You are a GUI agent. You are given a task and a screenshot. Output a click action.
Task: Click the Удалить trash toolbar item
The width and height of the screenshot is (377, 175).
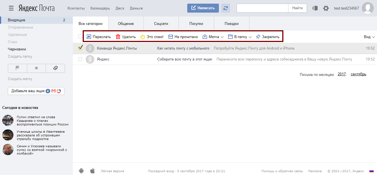click(126, 37)
